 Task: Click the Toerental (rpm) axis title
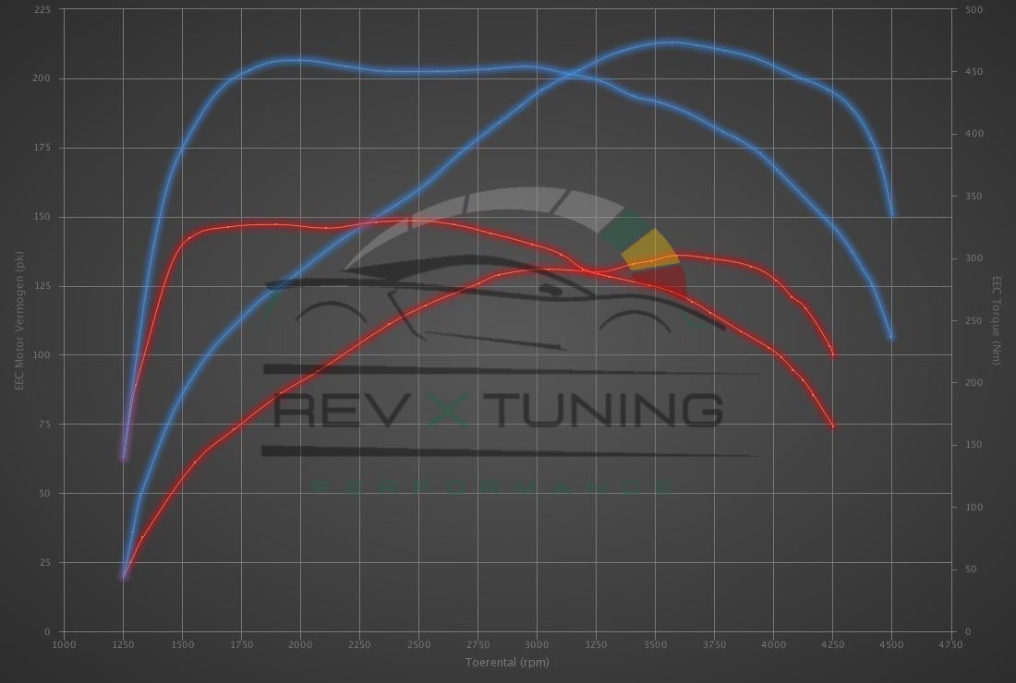[x=506, y=663]
